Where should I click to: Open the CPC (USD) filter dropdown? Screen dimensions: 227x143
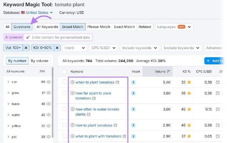pyautogui.click(x=104, y=48)
